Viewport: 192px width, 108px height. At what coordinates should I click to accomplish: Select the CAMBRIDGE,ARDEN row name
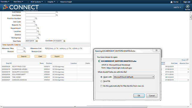tap(19, 69)
